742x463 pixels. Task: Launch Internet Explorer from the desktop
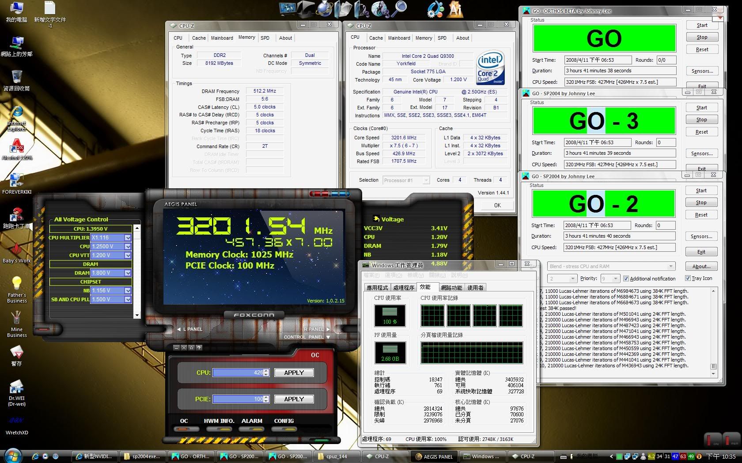click(16, 119)
